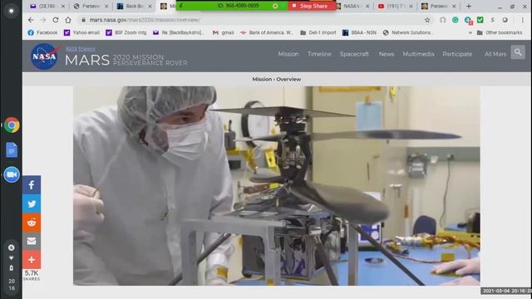Open the profile avatar in Chrome toolbar

click(505, 20)
